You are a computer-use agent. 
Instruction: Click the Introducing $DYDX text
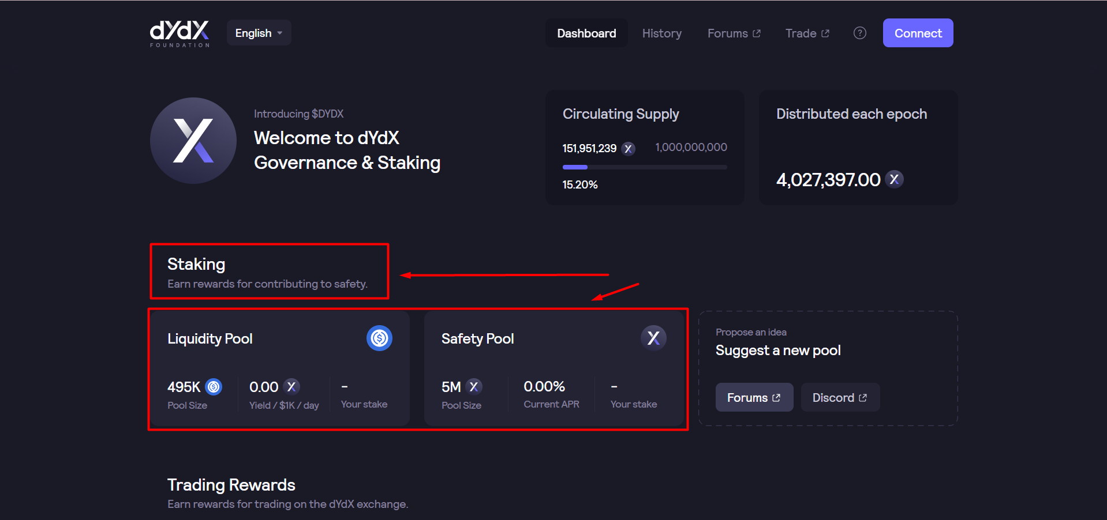pos(299,114)
